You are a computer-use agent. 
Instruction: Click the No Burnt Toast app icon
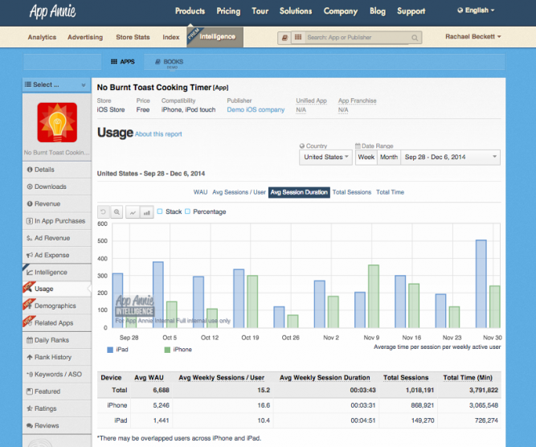point(57,123)
